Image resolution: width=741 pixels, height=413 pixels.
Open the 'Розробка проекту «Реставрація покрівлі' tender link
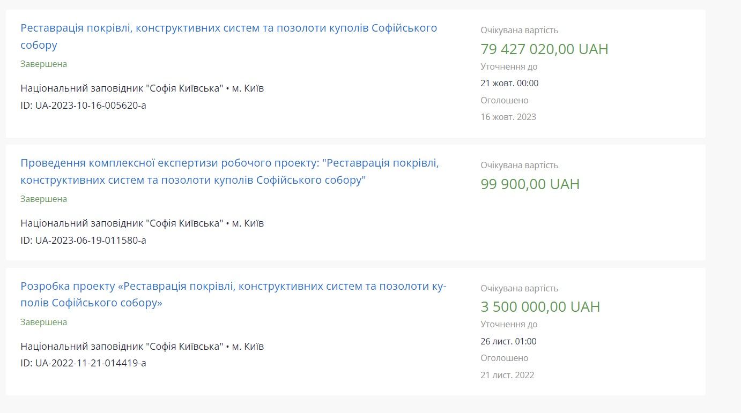coord(233,286)
